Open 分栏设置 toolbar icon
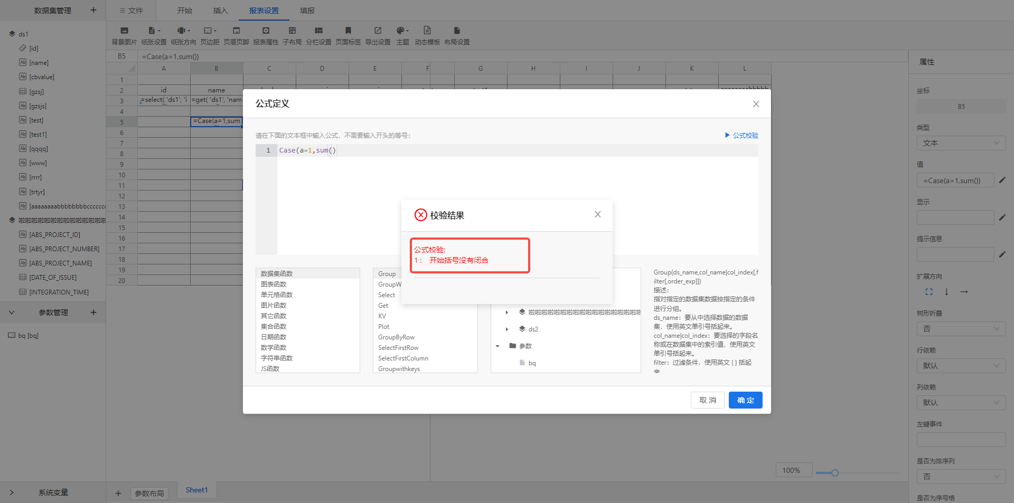This screenshot has height=503, width=1014. (318, 31)
